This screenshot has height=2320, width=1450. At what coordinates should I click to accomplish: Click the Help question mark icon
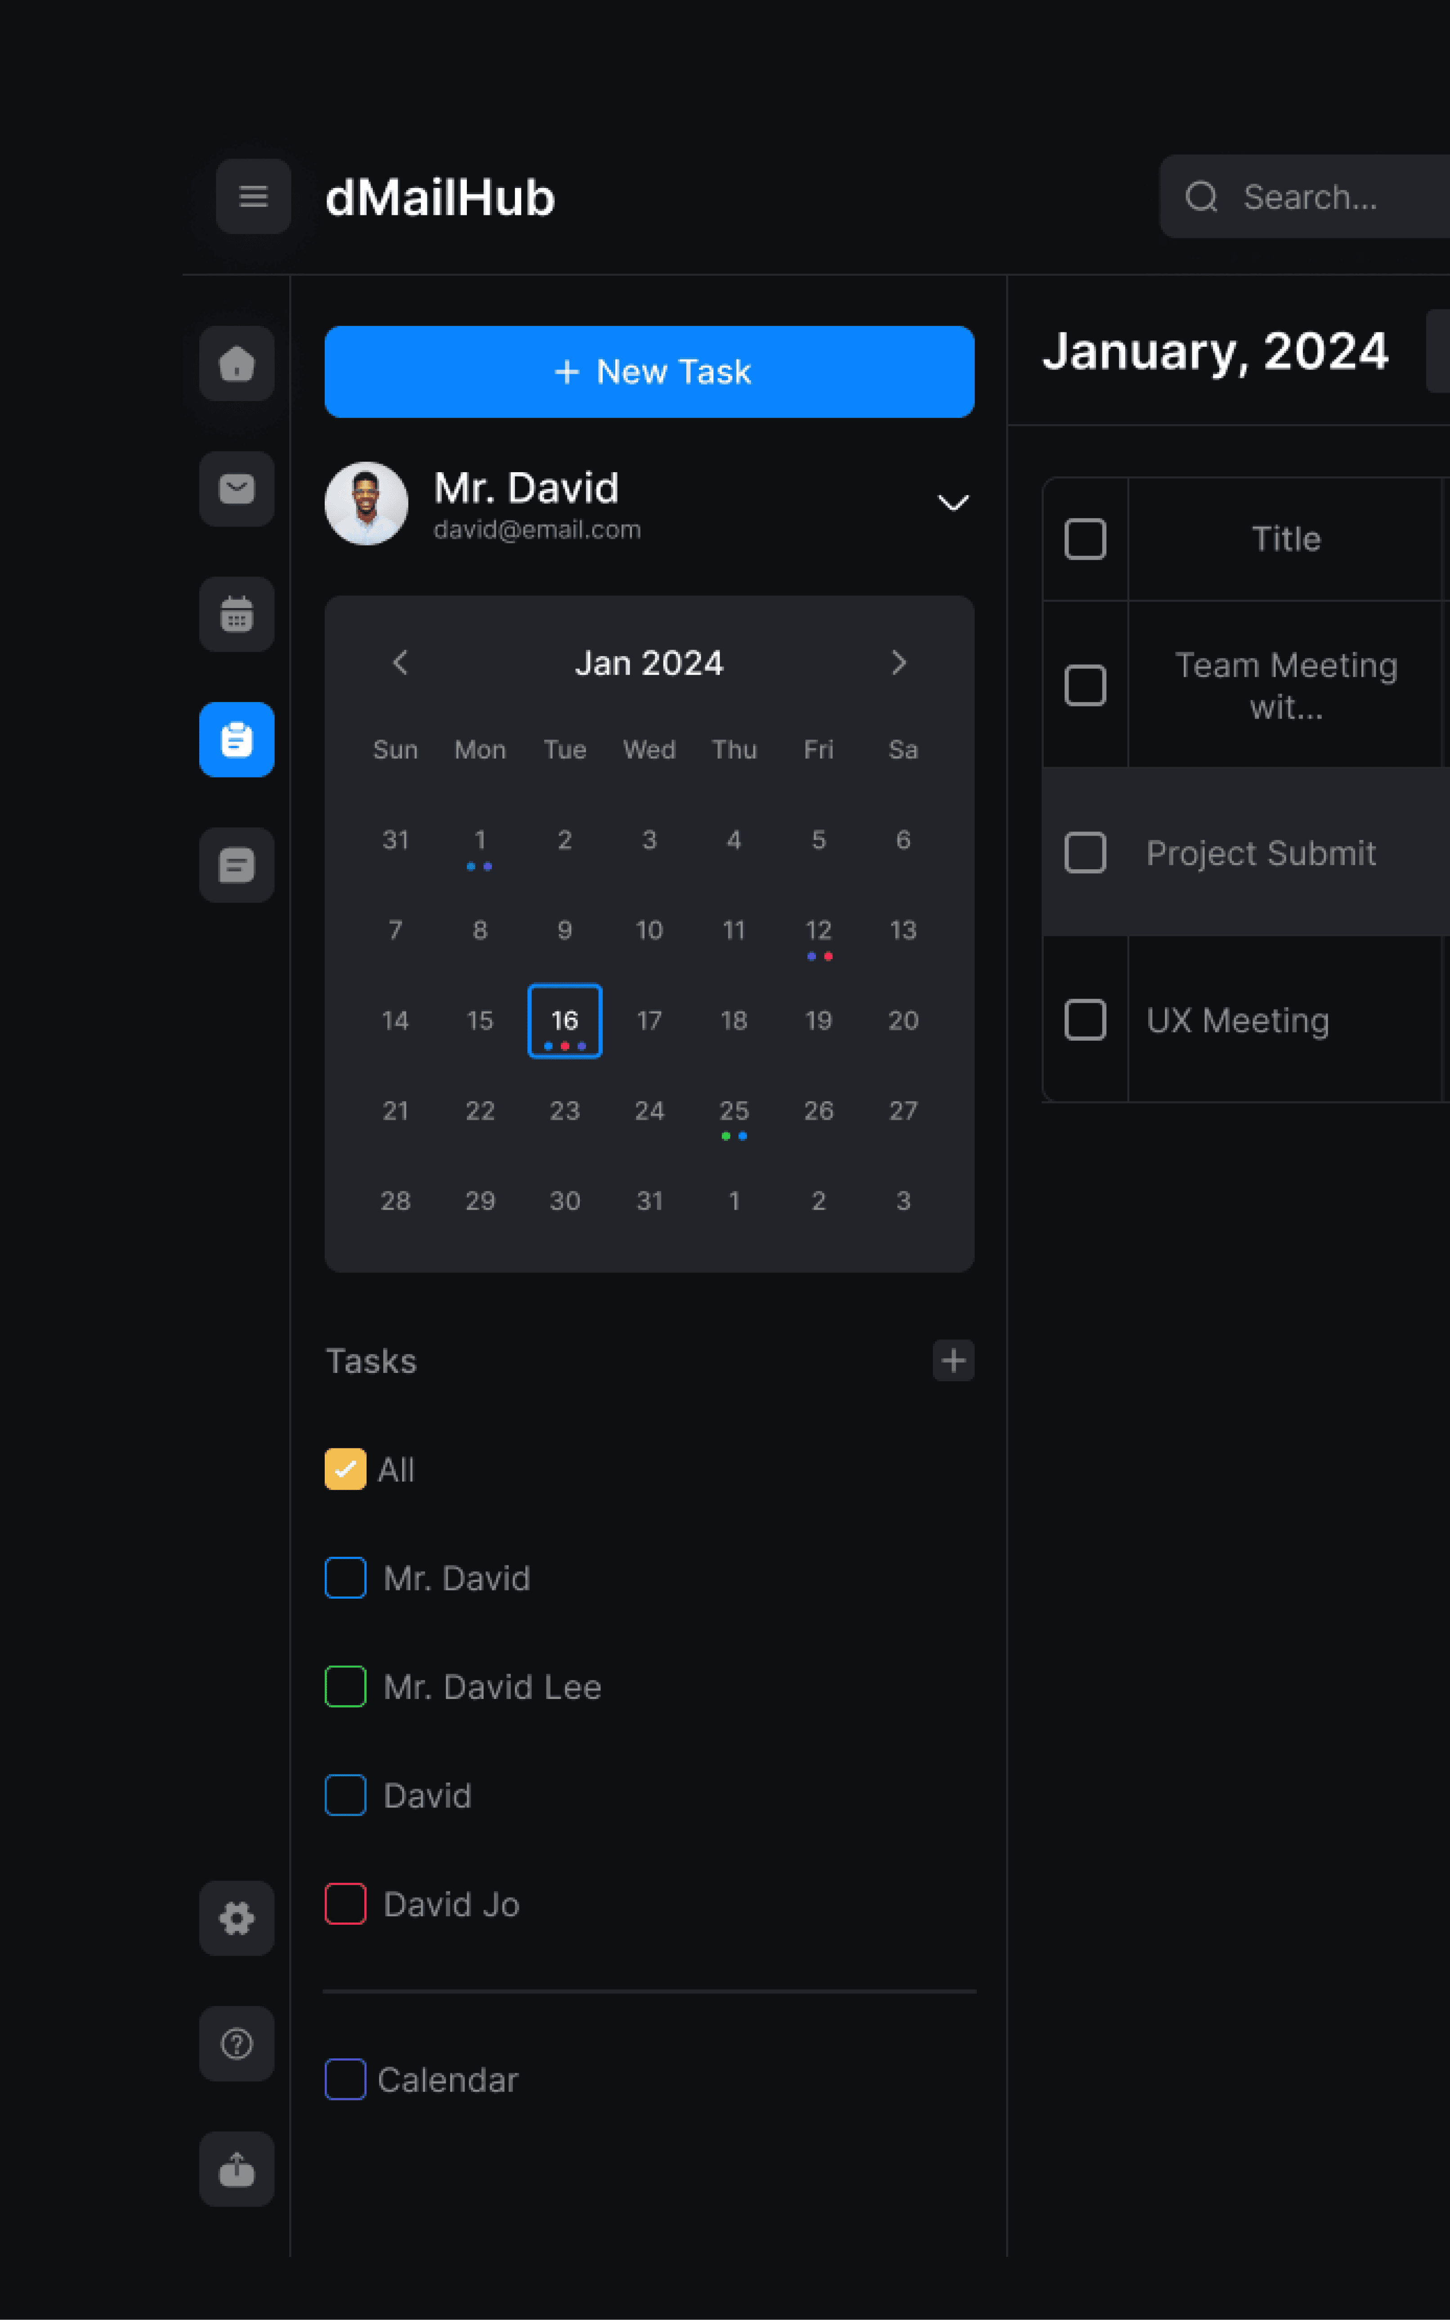pos(237,2044)
